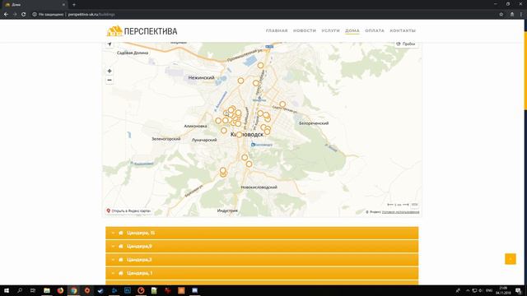Viewport: 527px width, 296px height.
Task: Open the Услуги menu item
Action: [330, 30]
